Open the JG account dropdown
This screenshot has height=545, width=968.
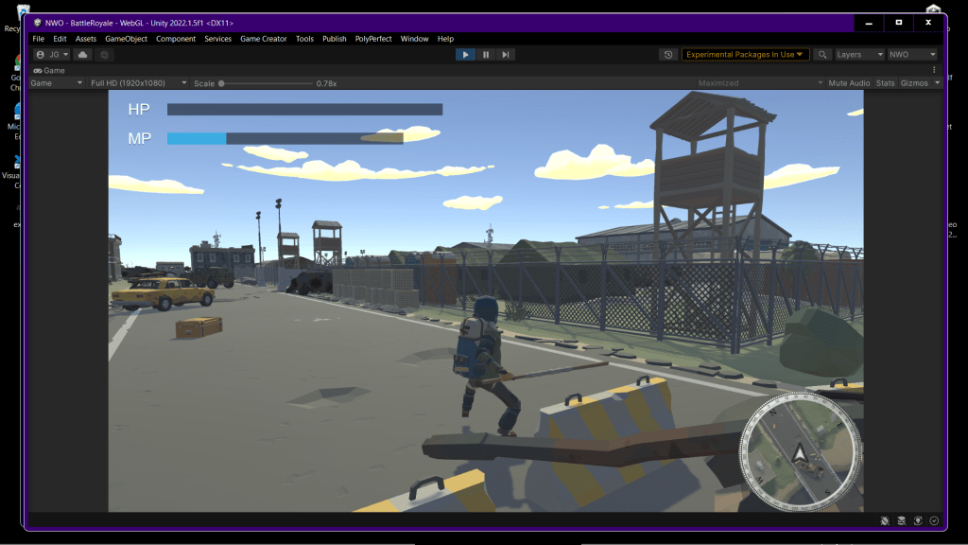[52, 55]
